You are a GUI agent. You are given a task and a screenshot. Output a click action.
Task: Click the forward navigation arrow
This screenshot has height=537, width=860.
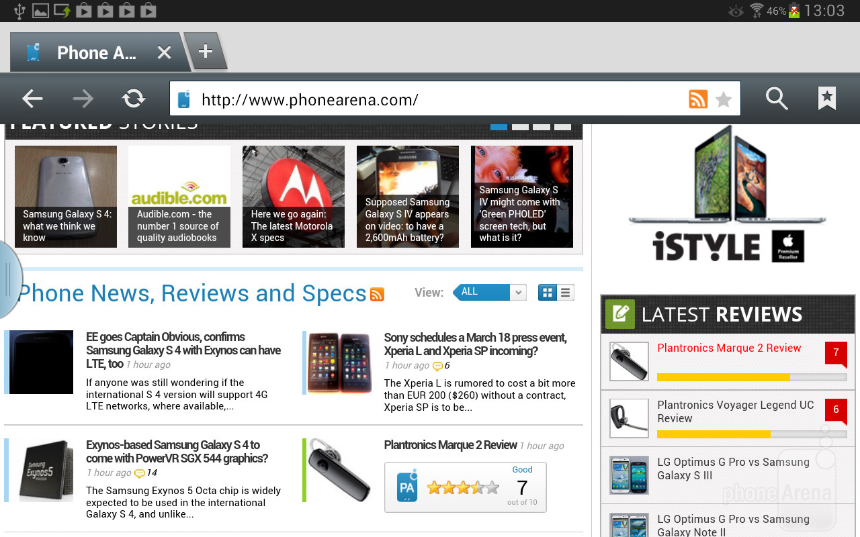83,99
